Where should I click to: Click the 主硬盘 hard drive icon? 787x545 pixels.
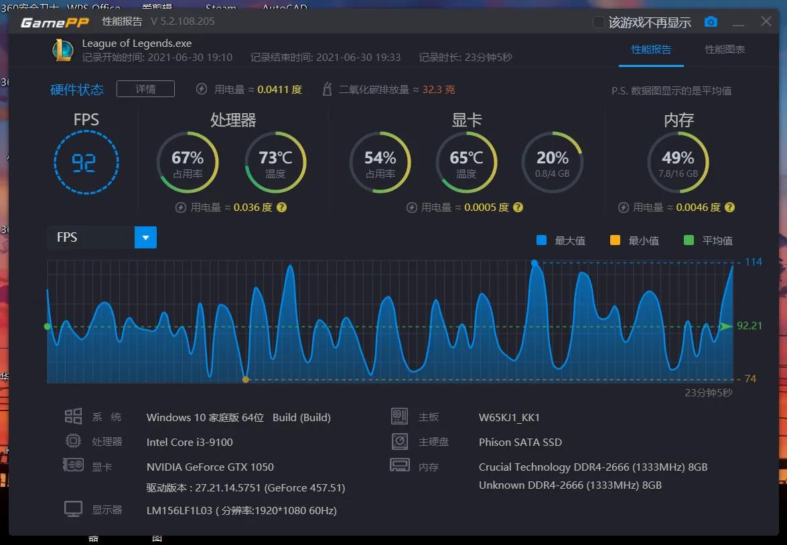click(x=400, y=441)
